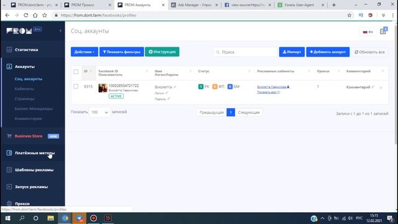The width and height of the screenshot is (398, 224).
Task: Open the records-per-page 100 dropdown
Action: 99,112
